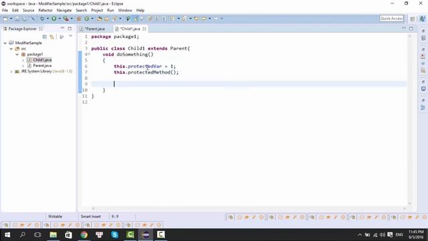428x241 pixels.
Task: Click Smart Insert in status bar
Action: pos(91,216)
